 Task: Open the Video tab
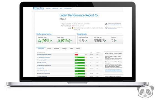(71, 49)
